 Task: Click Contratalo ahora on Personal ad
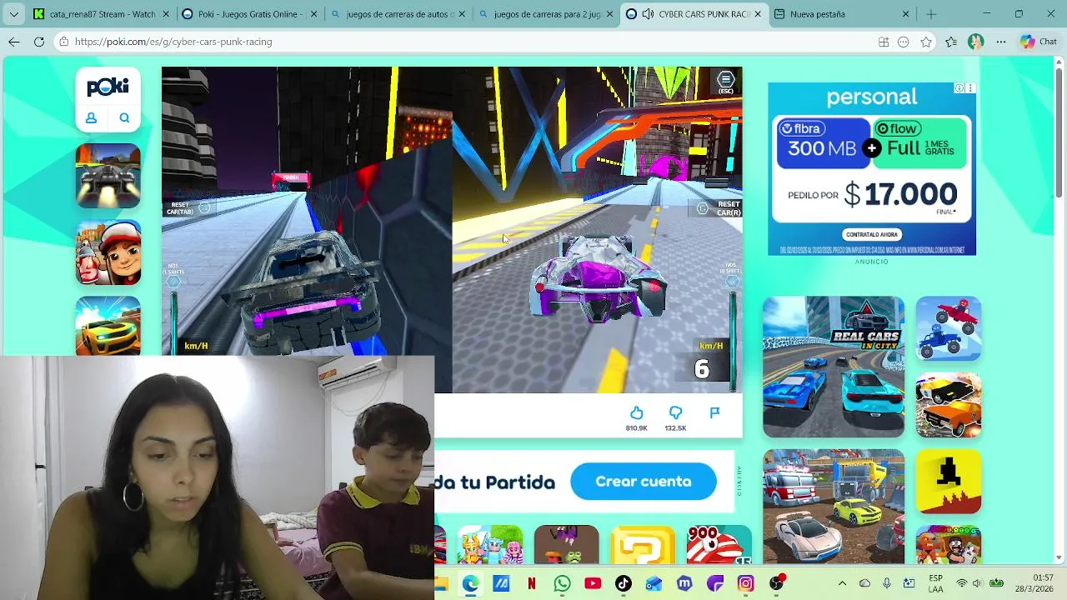[872, 234]
